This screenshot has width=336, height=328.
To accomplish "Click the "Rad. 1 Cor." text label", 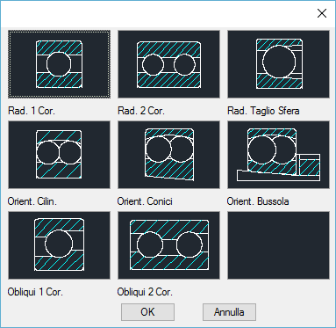I will coord(32,111).
